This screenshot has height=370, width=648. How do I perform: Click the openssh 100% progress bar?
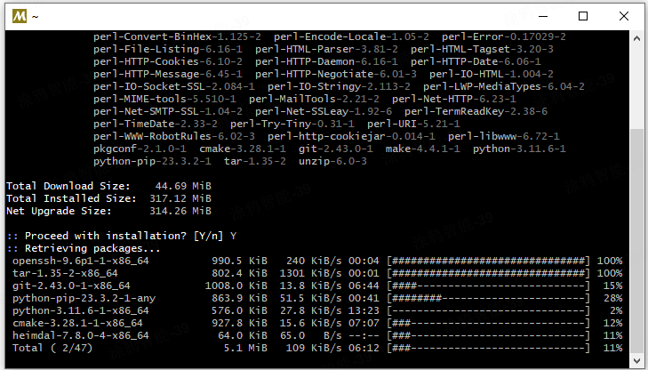489,261
